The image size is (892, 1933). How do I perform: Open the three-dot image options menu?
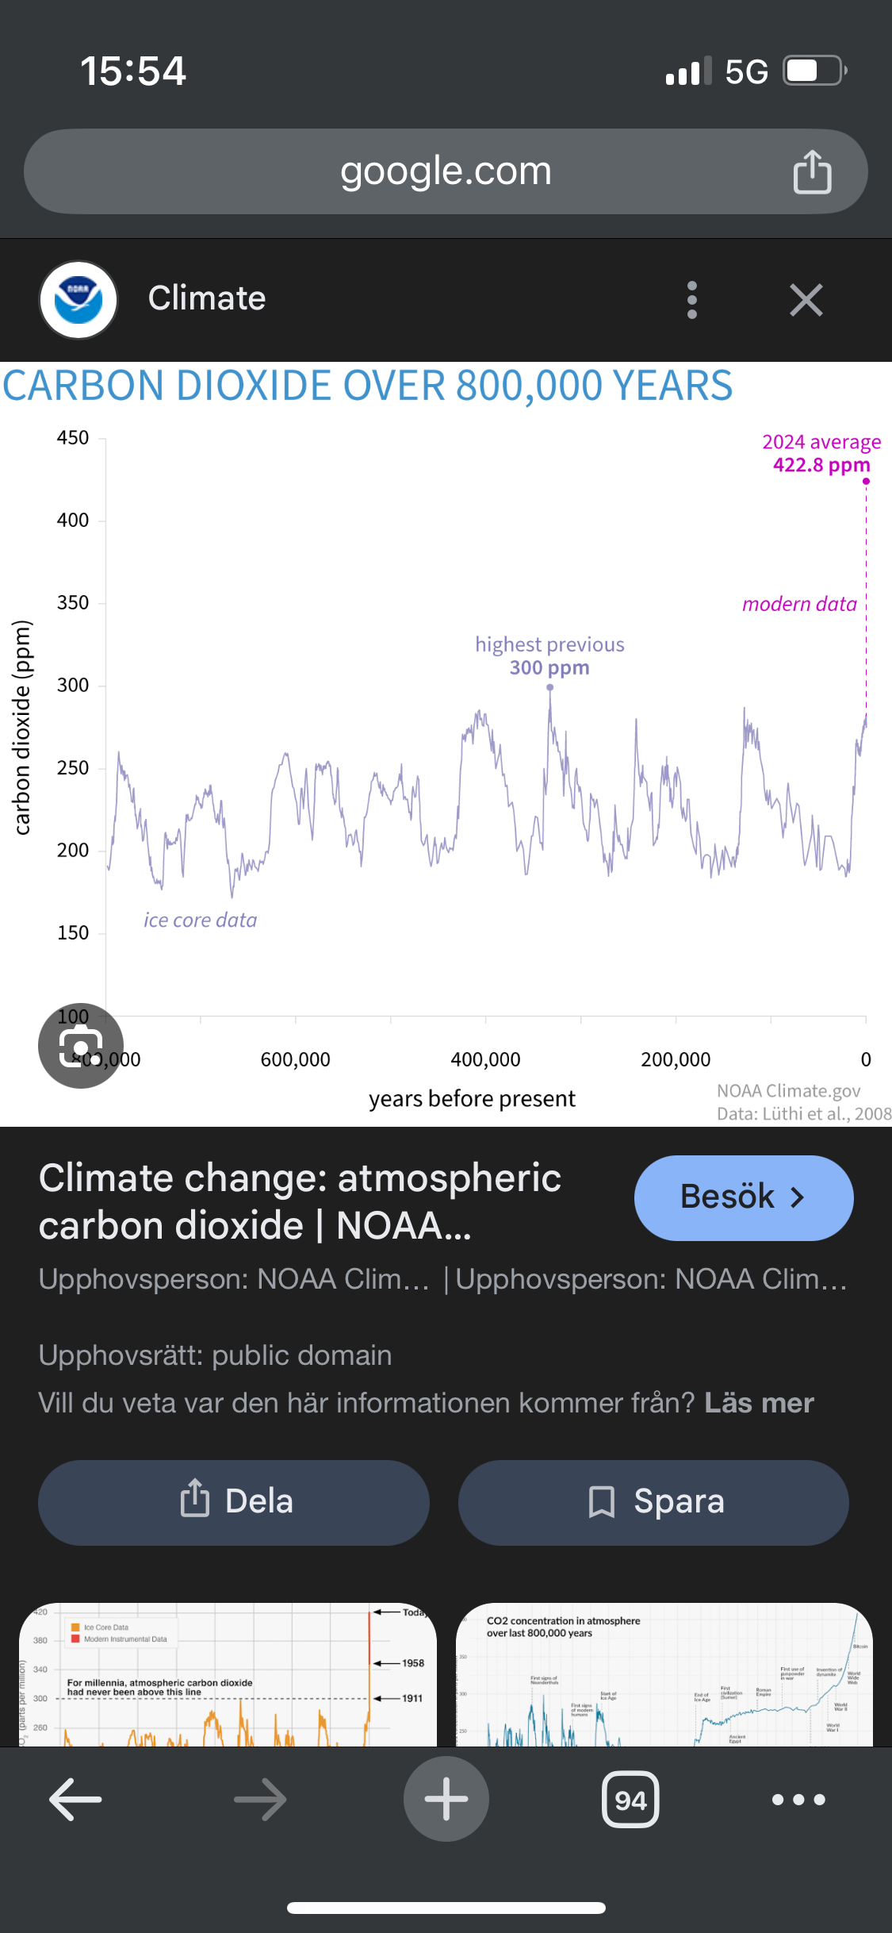click(x=692, y=300)
